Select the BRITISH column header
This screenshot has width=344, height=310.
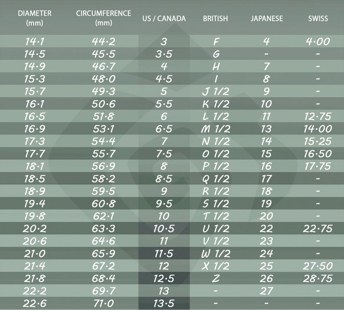(215, 19)
